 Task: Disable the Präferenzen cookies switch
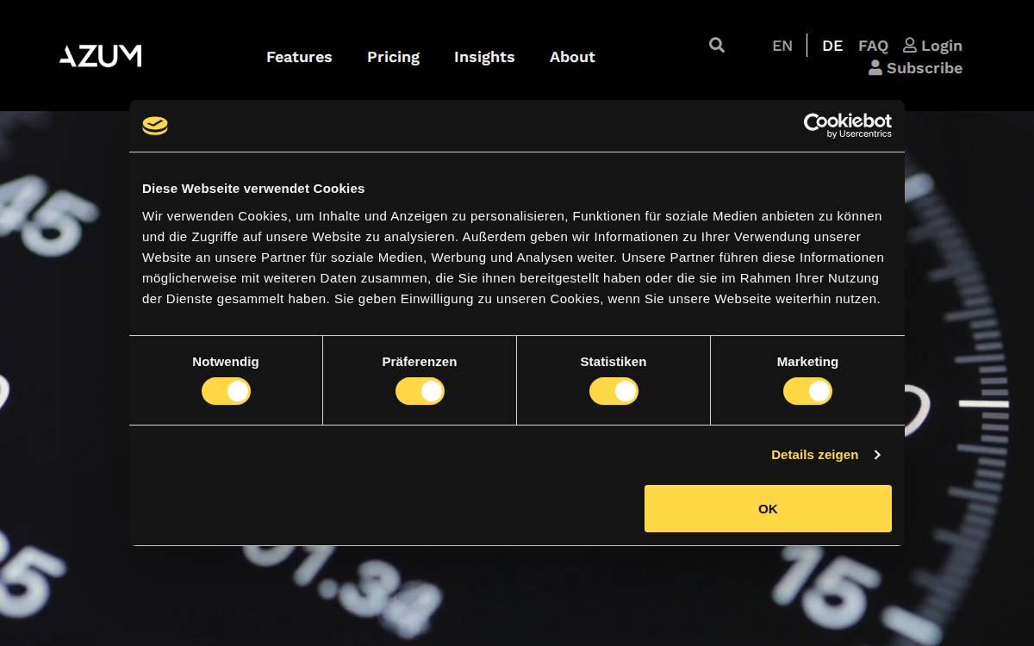tap(420, 391)
